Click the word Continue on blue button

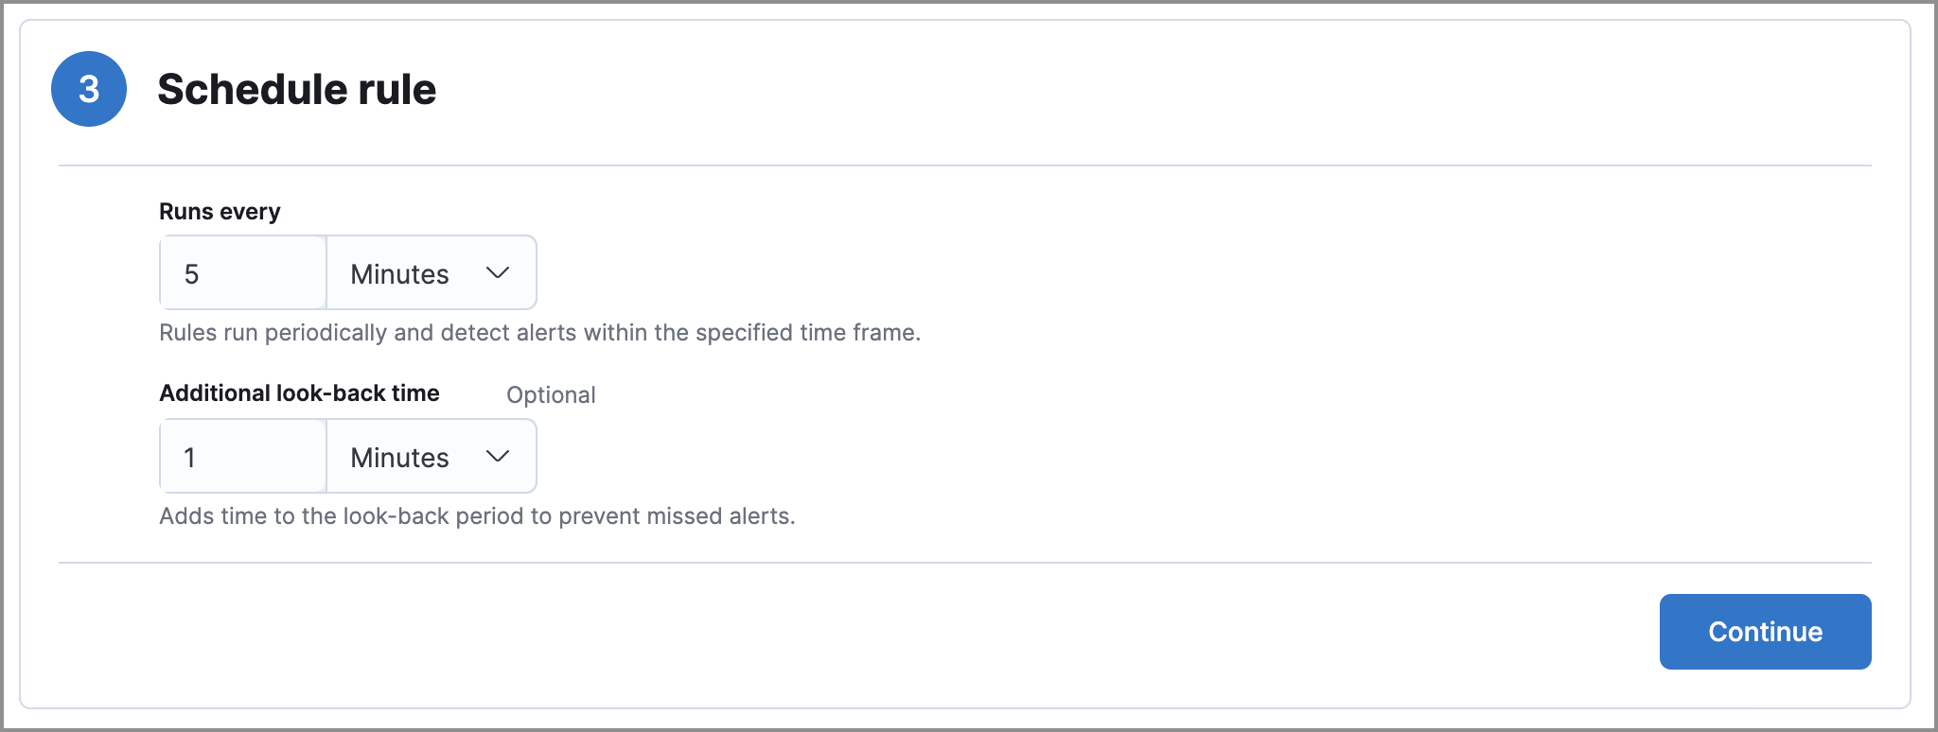(1765, 632)
